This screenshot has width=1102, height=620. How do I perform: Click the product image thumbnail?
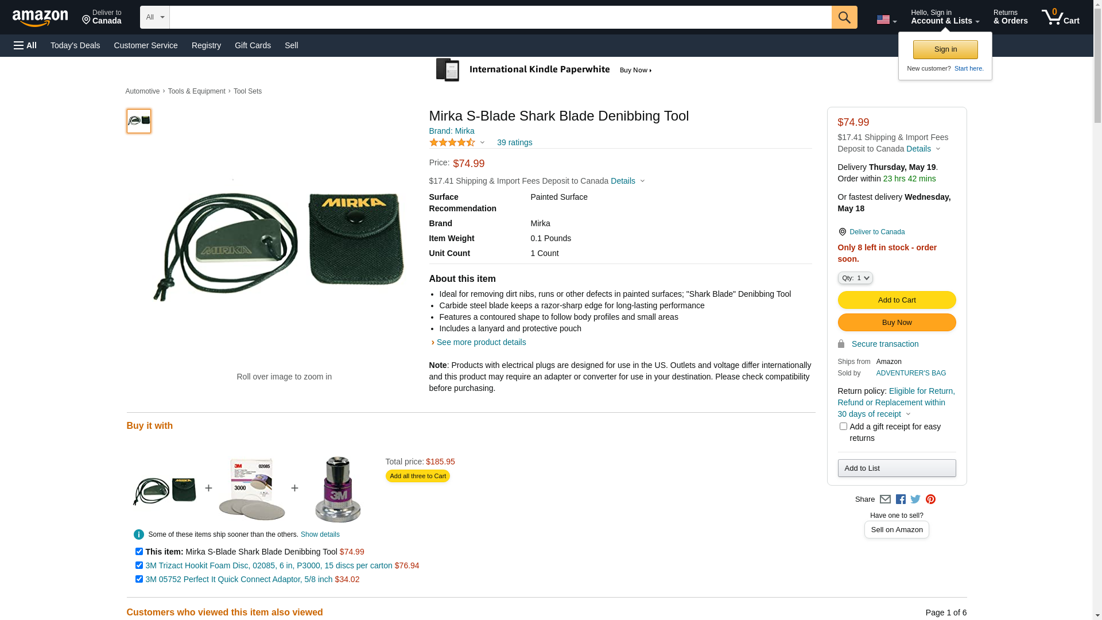tap(139, 121)
